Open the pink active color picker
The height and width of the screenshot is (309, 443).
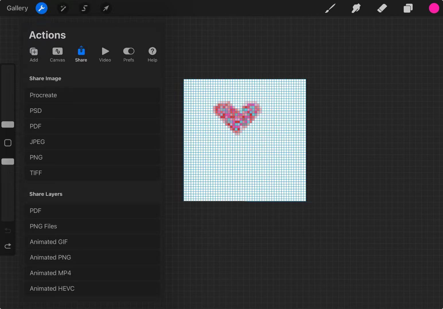pyautogui.click(x=434, y=8)
